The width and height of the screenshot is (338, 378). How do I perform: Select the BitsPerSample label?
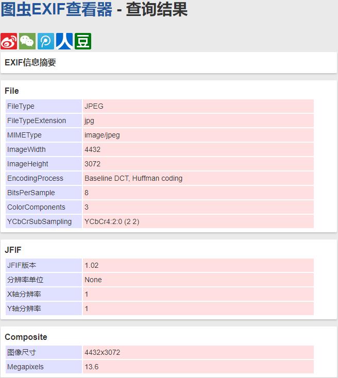(x=44, y=193)
